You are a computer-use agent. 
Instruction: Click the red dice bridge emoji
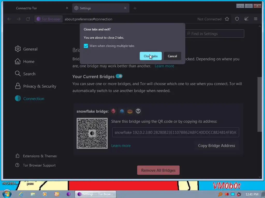113,111
